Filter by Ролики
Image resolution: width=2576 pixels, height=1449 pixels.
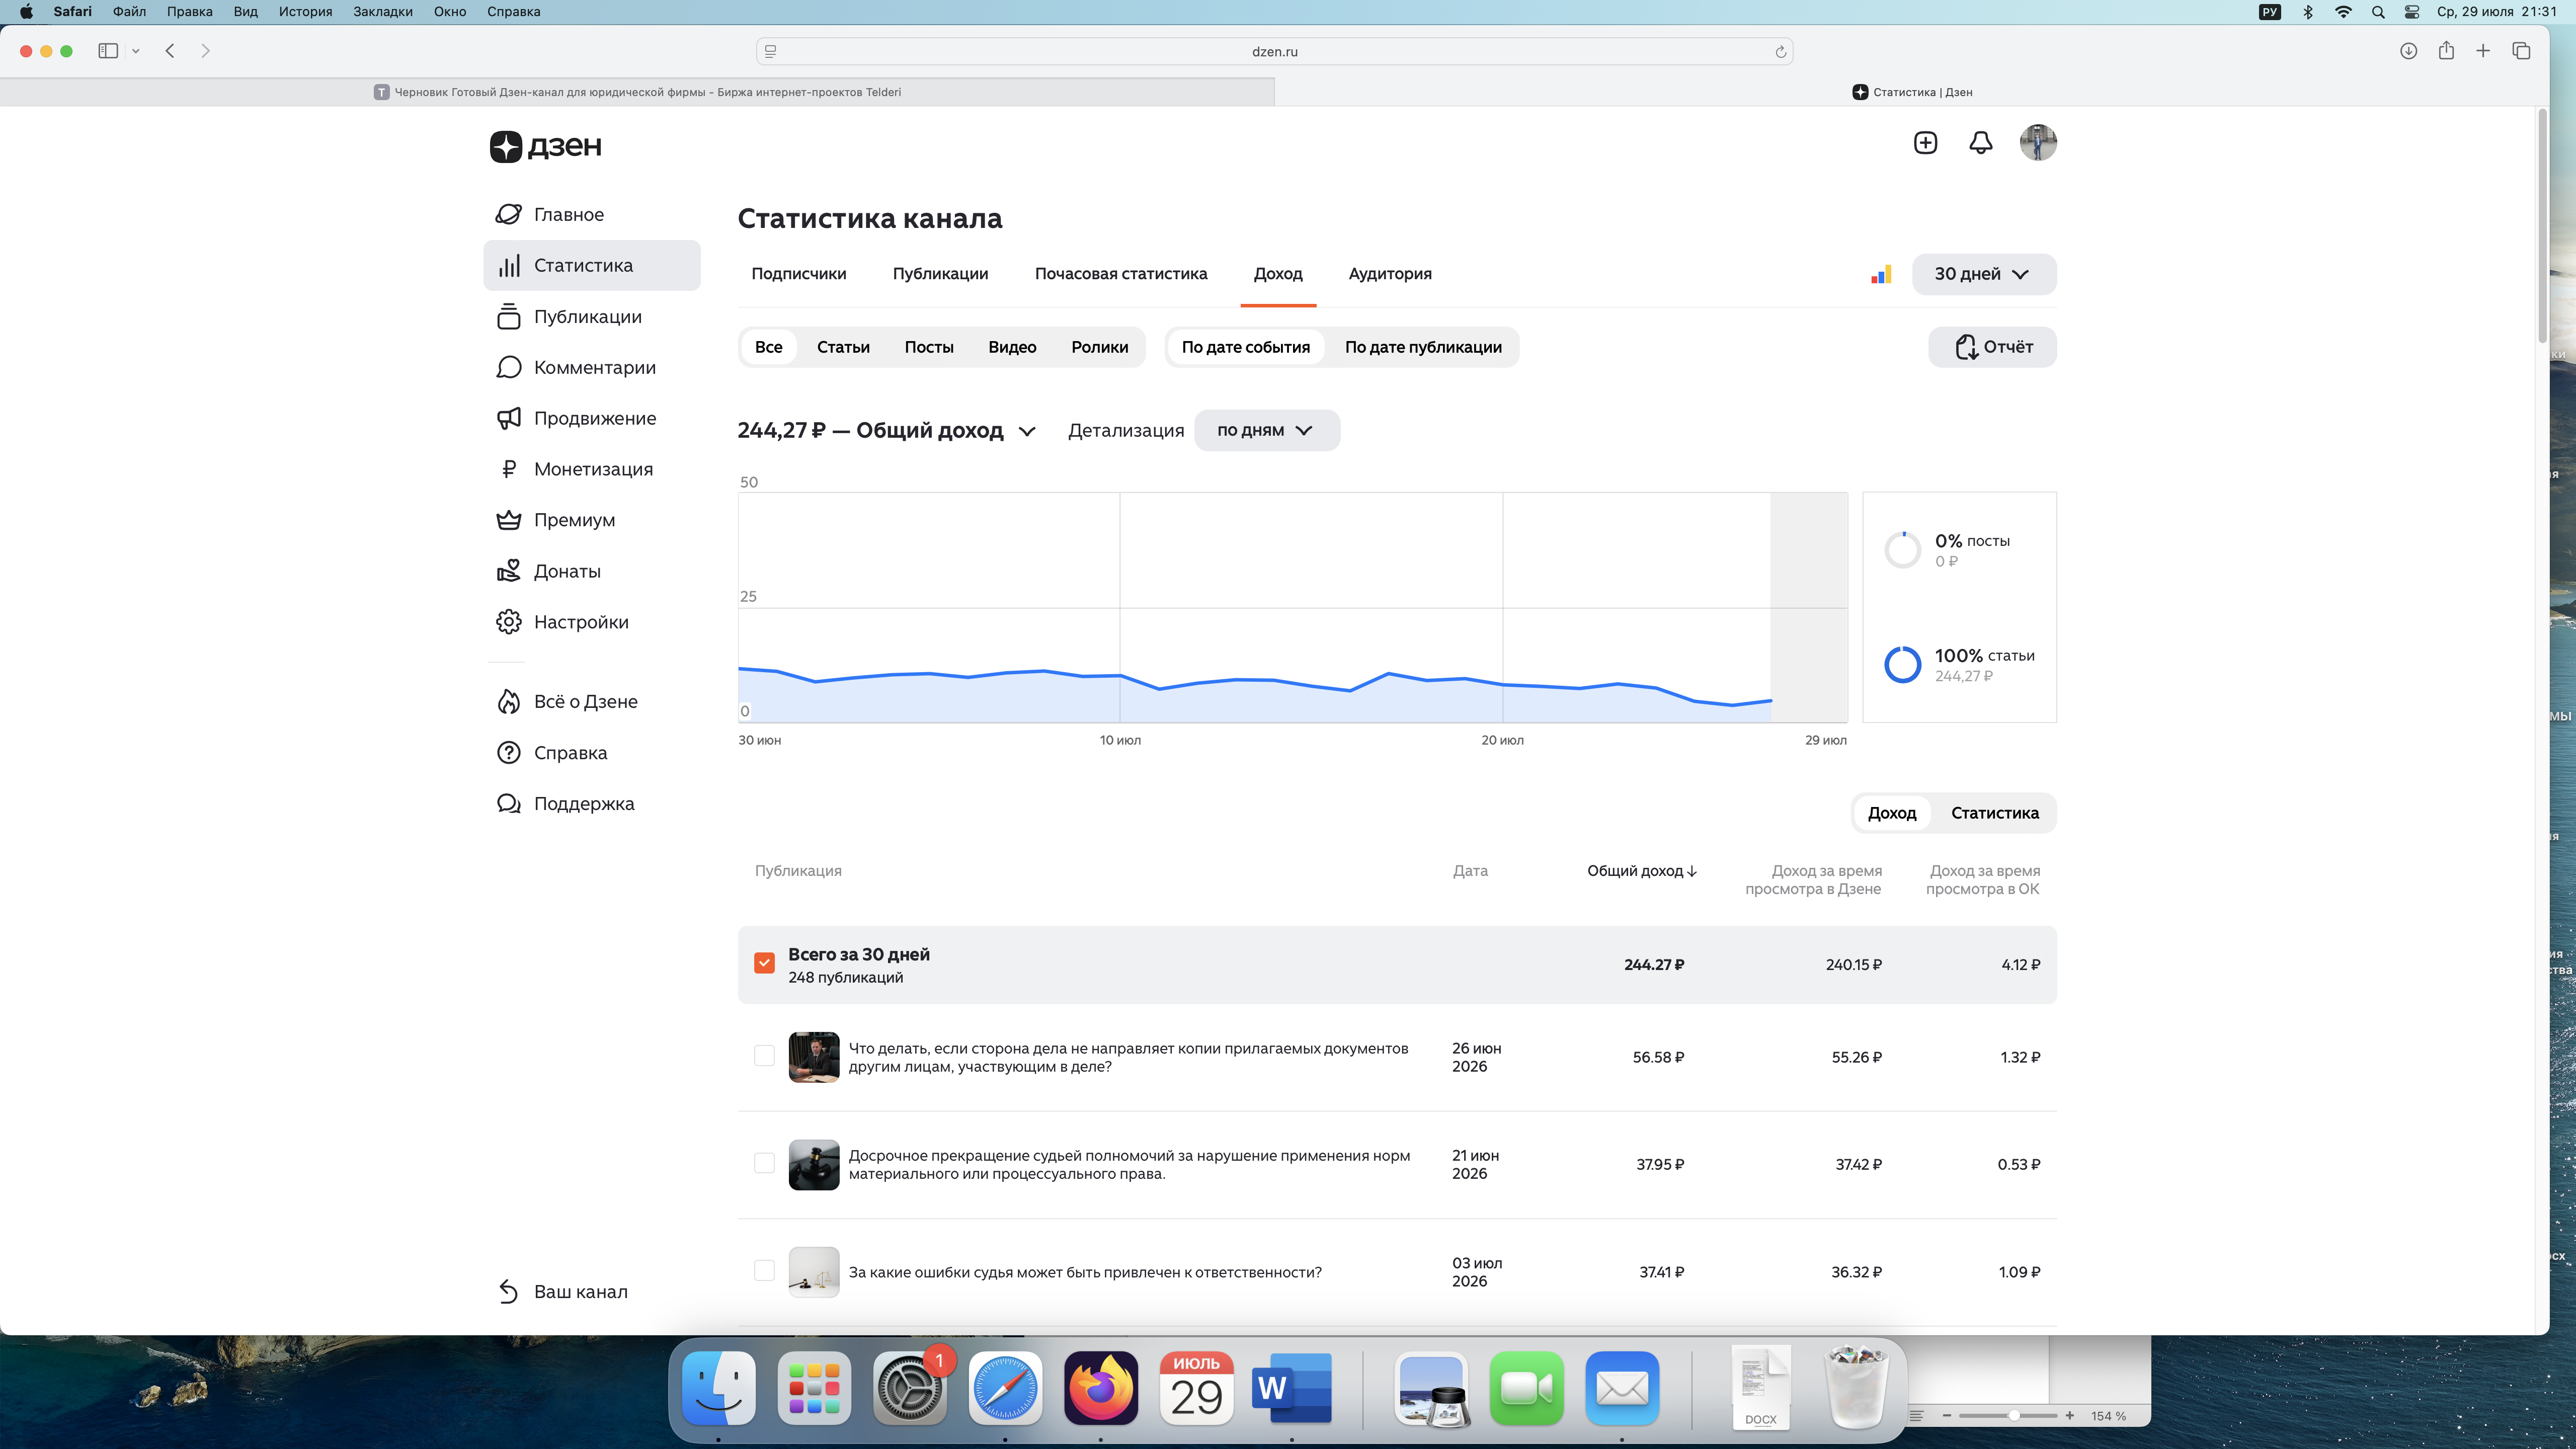tap(1099, 347)
